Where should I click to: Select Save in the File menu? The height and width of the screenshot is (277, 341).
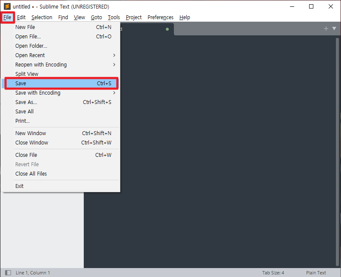tap(60, 83)
